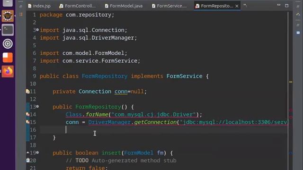
Task: Click the partly visible top dock icon
Action: [x=8, y=3]
